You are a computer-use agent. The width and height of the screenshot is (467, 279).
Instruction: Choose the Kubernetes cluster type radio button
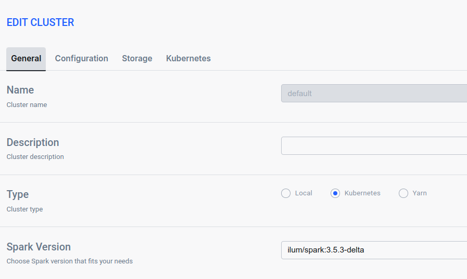point(336,193)
